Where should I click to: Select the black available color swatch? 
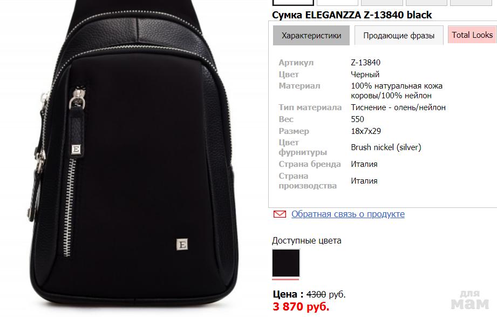[x=286, y=263]
